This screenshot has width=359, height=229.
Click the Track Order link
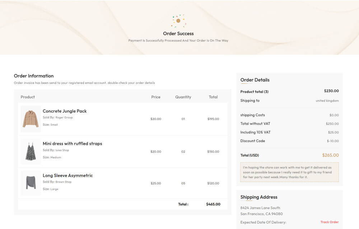point(329,222)
